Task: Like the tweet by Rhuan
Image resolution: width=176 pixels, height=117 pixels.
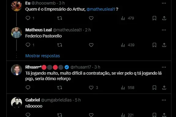Action: click(91, 87)
